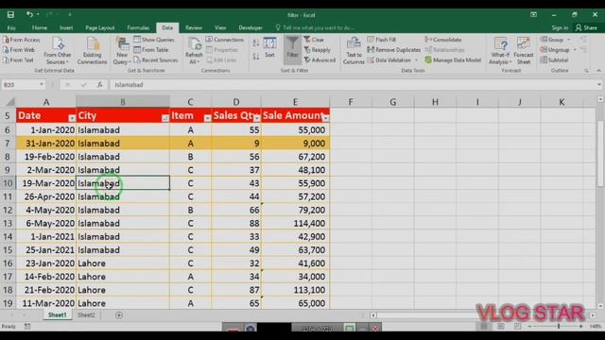Click From Table
This screenshot has height=340, width=605.
[x=151, y=50]
